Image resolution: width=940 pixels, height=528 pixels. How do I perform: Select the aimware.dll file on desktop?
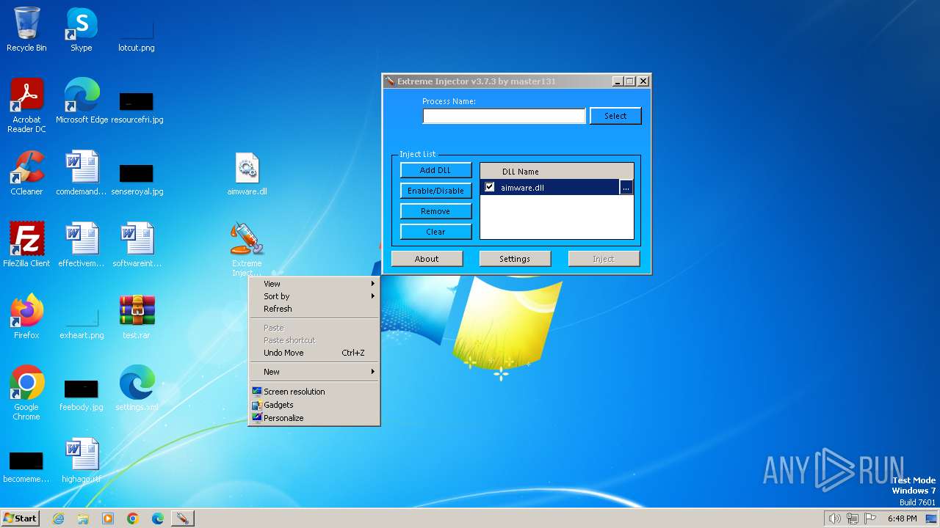coord(247,173)
